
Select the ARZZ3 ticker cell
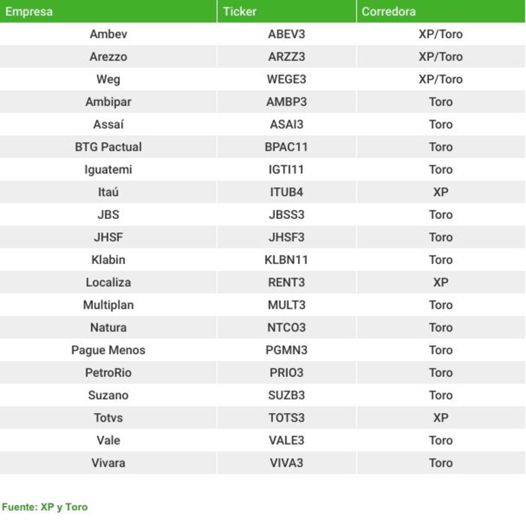click(287, 56)
